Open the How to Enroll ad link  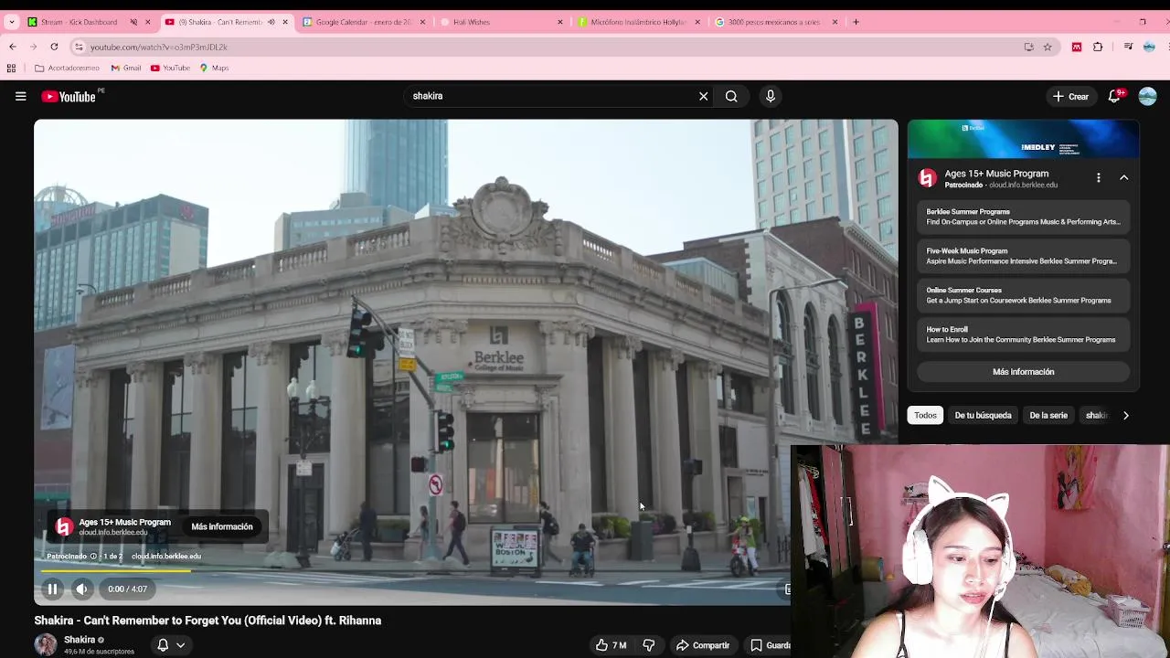click(1024, 334)
